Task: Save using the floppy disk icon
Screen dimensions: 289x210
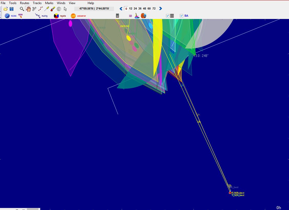Action: coord(12,9)
